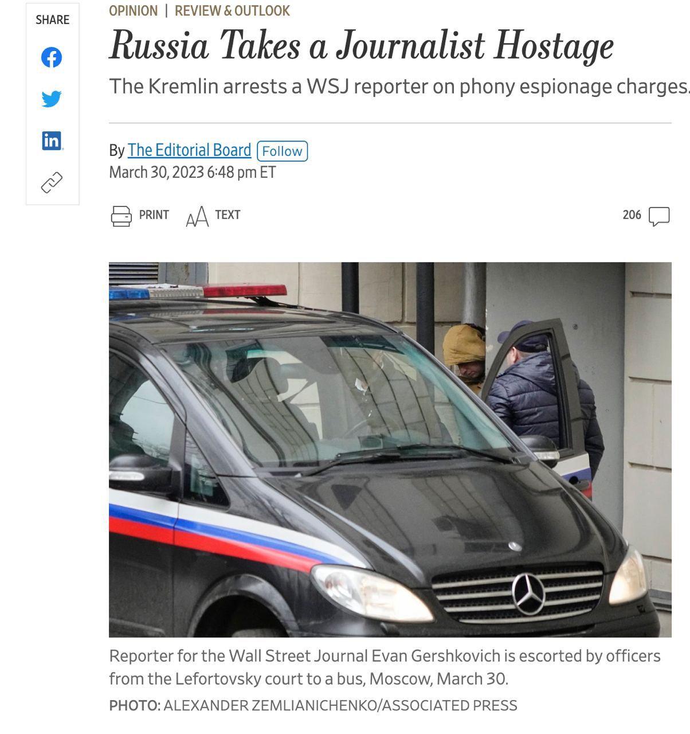Screen dimensions: 690x734
Task: Share the article on Twitter
Action: pyautogui.click(x=52, y=99)
